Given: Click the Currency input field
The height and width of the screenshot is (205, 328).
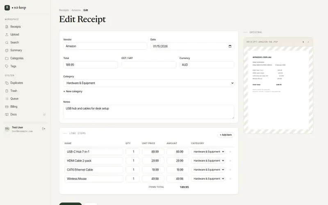Looking at the screenshot, I should pos(207,65).
